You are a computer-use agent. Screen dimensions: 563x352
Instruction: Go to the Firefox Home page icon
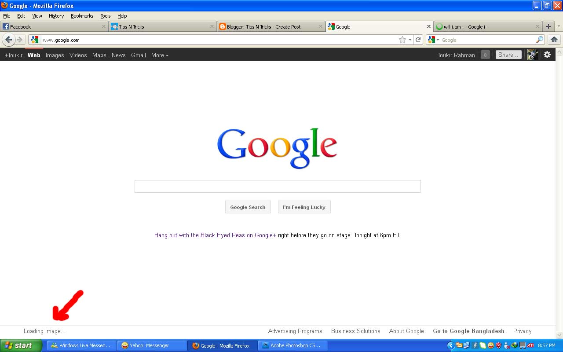point(554,40)
